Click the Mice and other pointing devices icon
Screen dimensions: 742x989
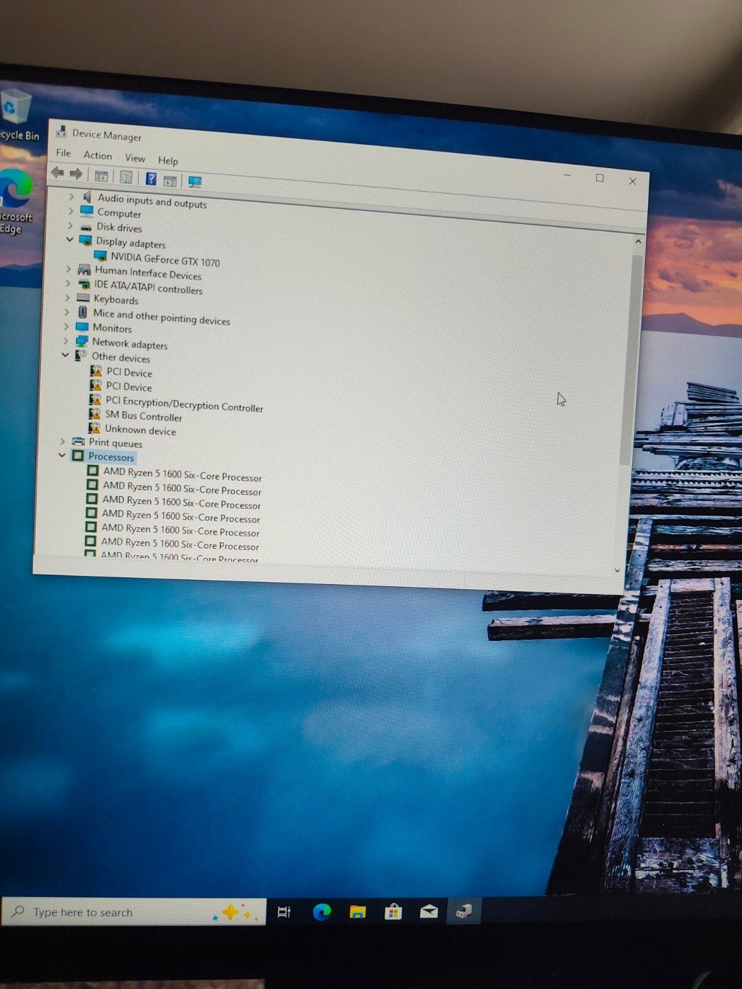coord(82,312)
